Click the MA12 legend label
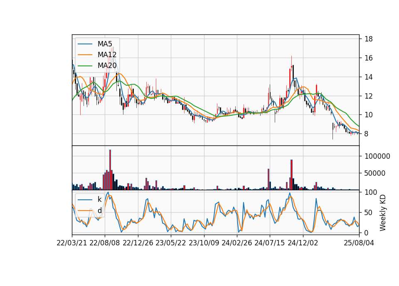This screenshot has width=399, height=286. (x=107, y=55)
